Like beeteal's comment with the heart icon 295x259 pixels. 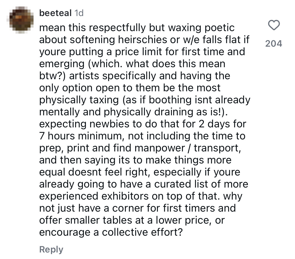click(x=273, y=25)
